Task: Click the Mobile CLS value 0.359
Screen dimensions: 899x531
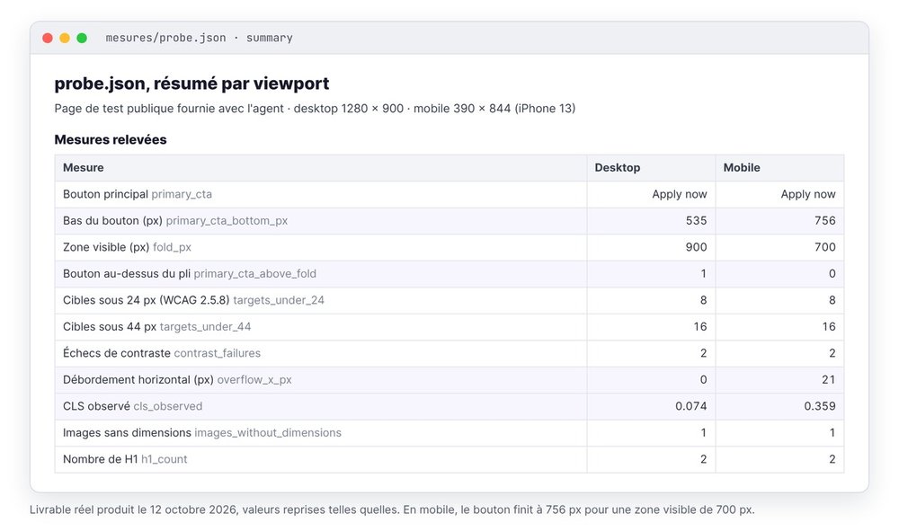Action: point(820,406)
